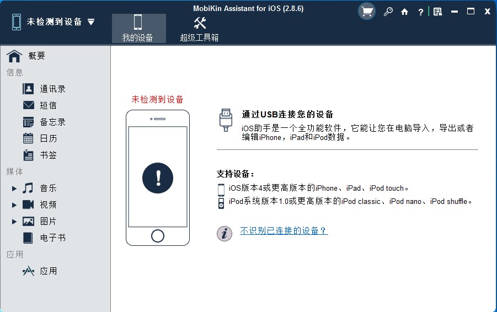
Task: Select 短信 in the sidebar
Action: (x=48, y=105)
